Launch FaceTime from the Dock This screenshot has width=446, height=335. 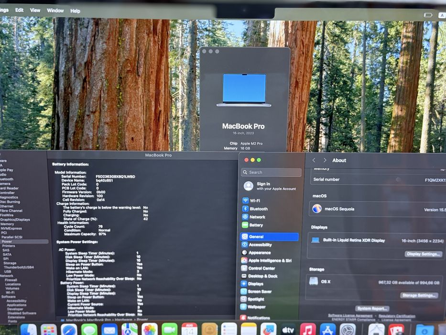[x=170, y=330]
